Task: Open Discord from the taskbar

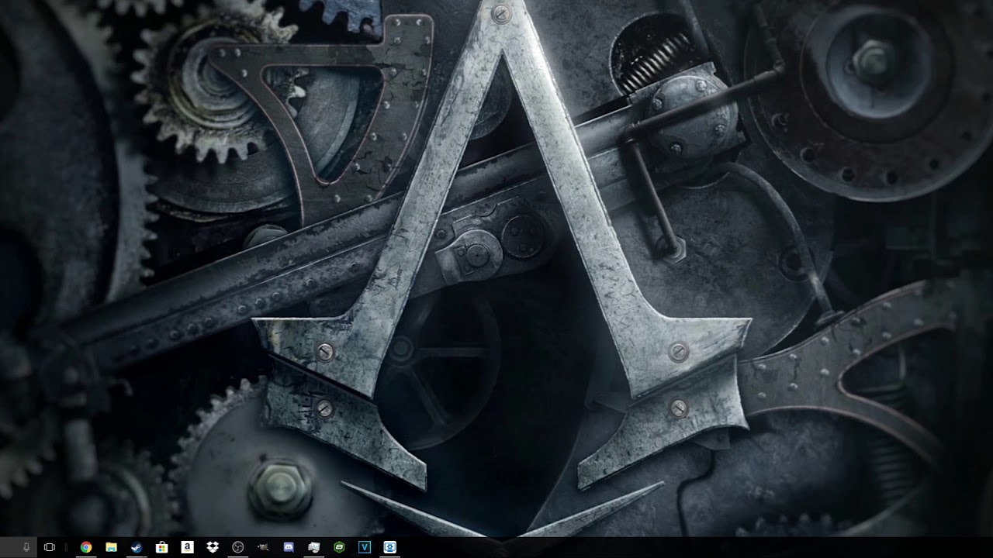Action: coord(289,547)
